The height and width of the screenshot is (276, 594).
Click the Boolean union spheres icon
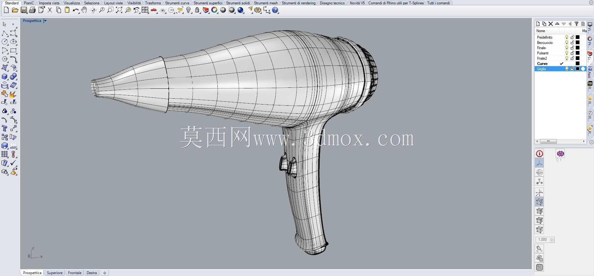[13, 77]
